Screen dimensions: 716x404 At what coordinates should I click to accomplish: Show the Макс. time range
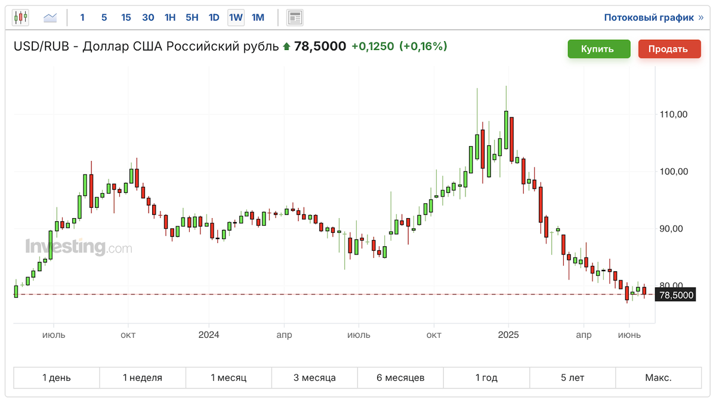[658, 378]
